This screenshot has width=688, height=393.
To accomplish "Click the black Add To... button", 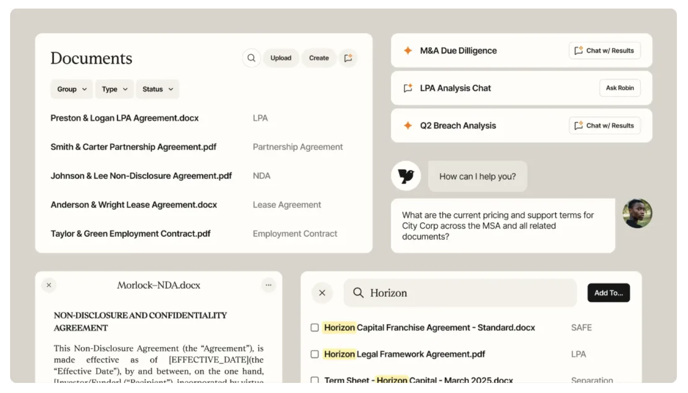I will pos(608,293).
